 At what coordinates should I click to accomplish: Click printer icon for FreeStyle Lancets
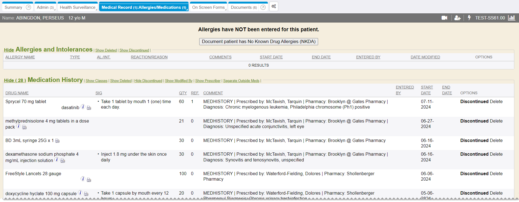pyautogui.click(x=89, y=180)
